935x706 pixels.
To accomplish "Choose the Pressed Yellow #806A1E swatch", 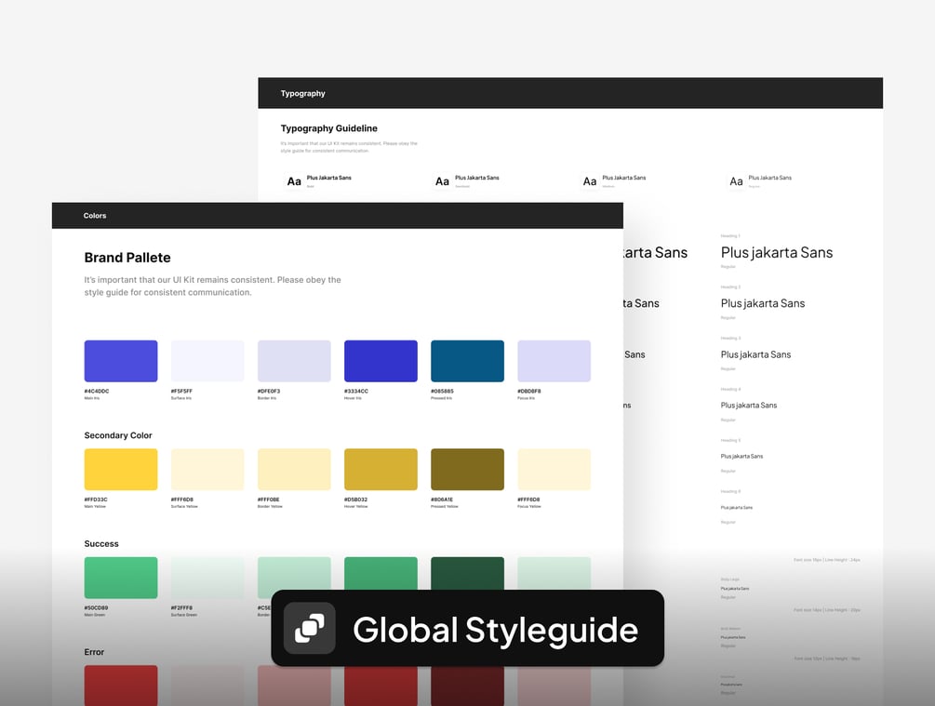I will pos(467,470).
